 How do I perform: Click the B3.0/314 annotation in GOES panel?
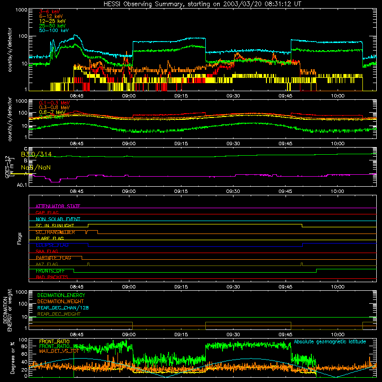tap(36, 154)
